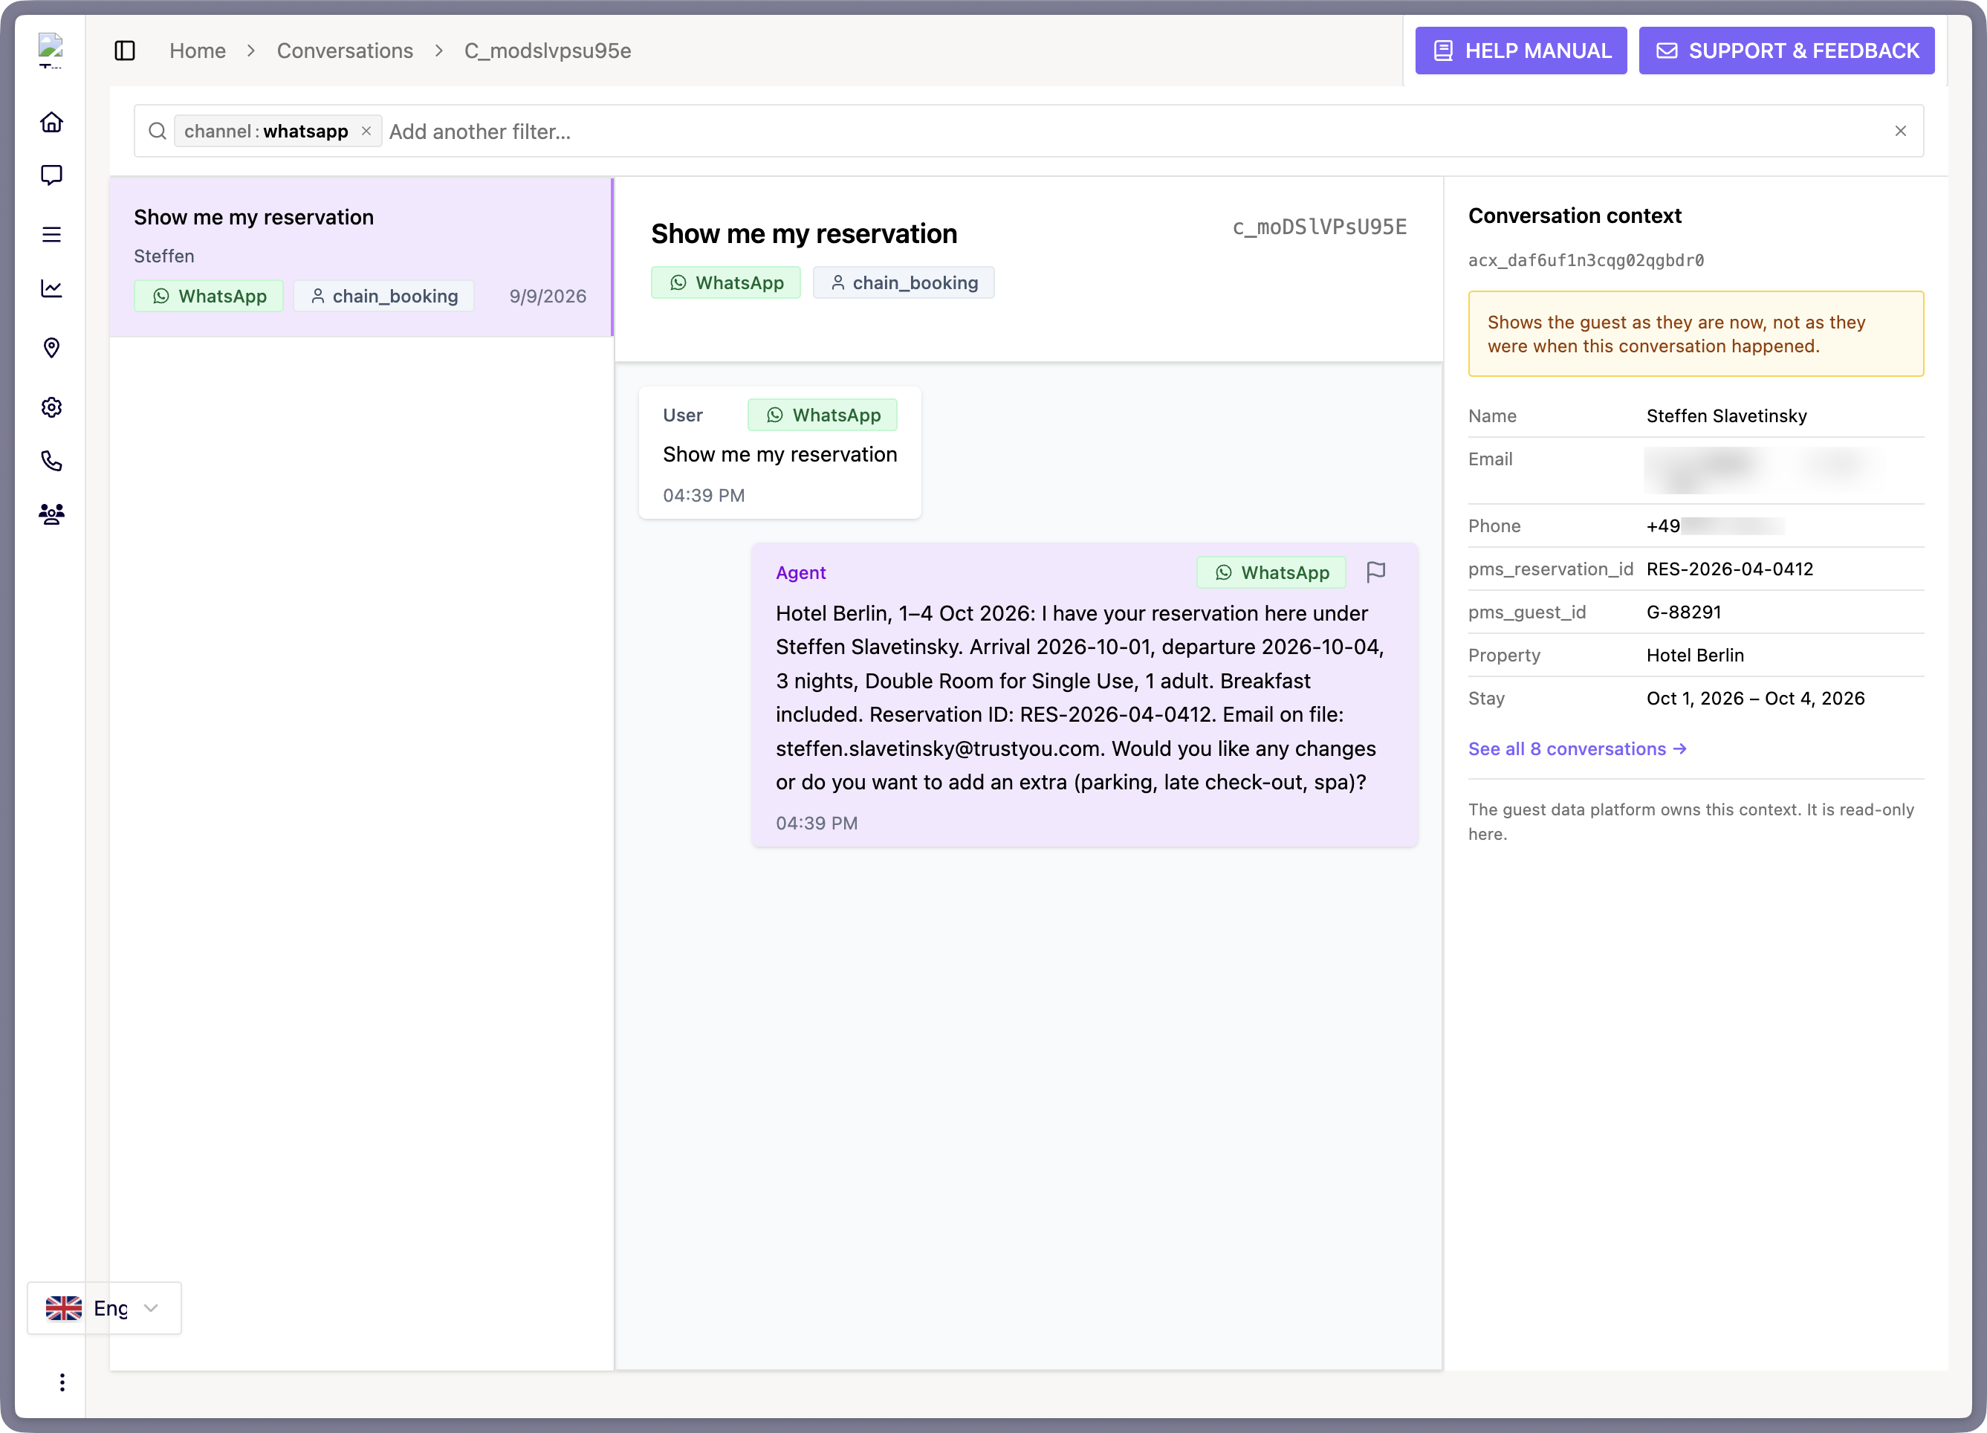Open the settings gear icon in sidebar
This screenshot has height=1433, width=1987.
[x=52, y=407]
